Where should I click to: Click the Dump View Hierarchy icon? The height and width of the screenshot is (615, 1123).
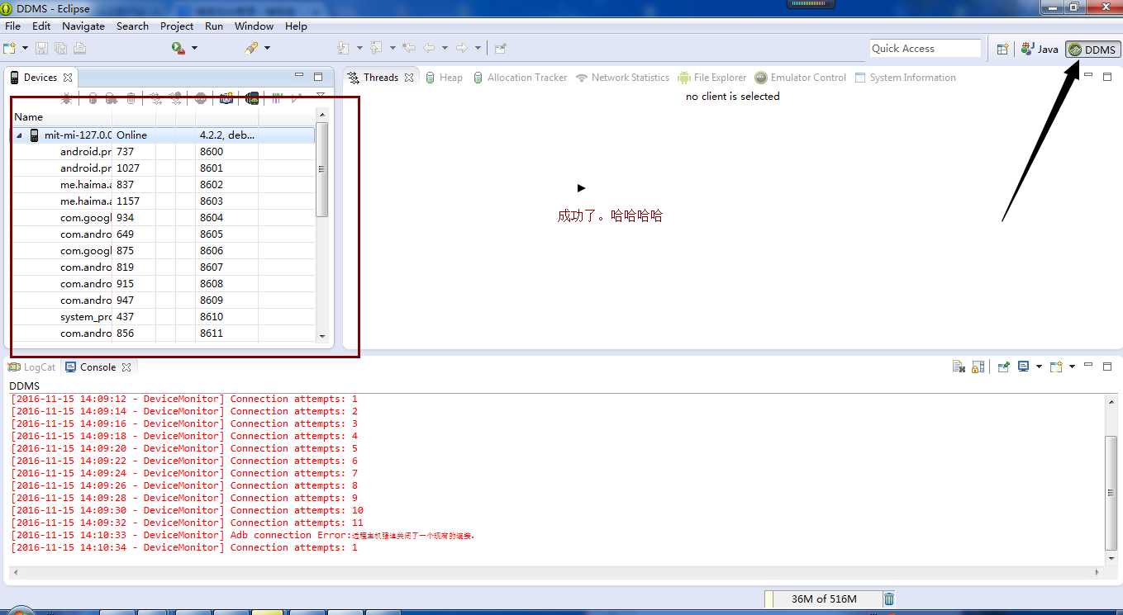pos(252,98)
